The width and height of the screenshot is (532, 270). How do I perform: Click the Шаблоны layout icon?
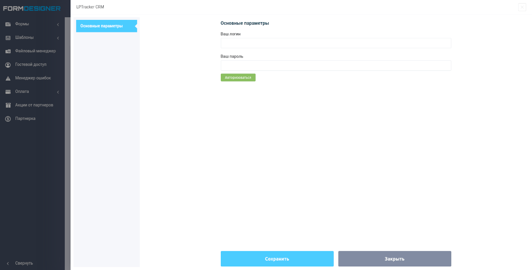(x=8, y=38)
